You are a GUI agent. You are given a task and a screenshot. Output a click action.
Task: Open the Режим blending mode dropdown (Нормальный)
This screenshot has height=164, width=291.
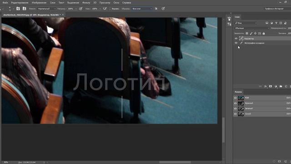46,9
